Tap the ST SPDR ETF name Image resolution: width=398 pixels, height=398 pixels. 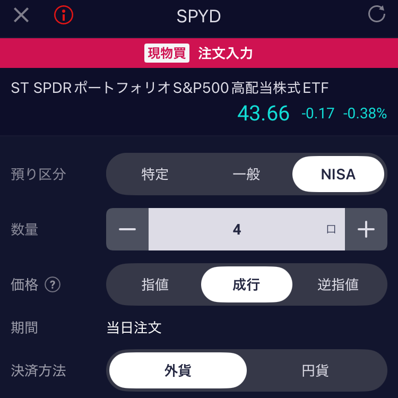pos(170,88)
